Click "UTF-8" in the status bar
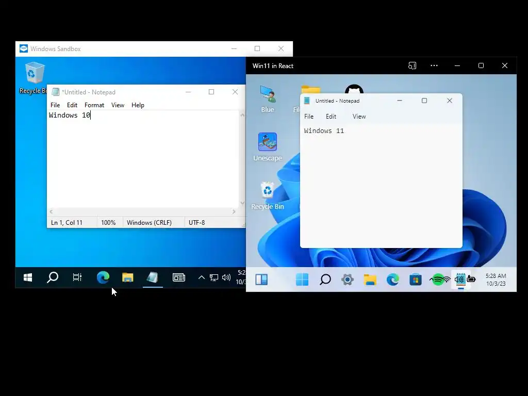This screenshot has height=396, width=528. pyautogui.click(x=196, y=223)
